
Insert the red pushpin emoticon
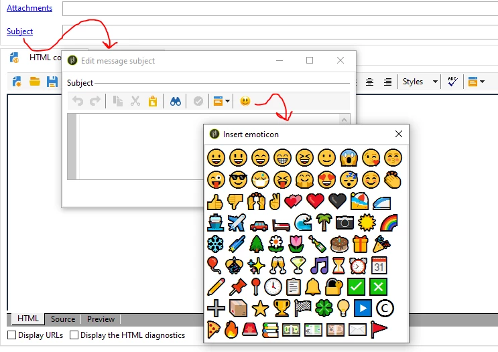(x=238, y=286)
